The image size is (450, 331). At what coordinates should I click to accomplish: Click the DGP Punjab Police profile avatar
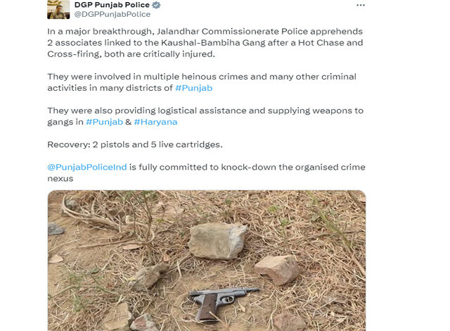click(x=58, y=9)
